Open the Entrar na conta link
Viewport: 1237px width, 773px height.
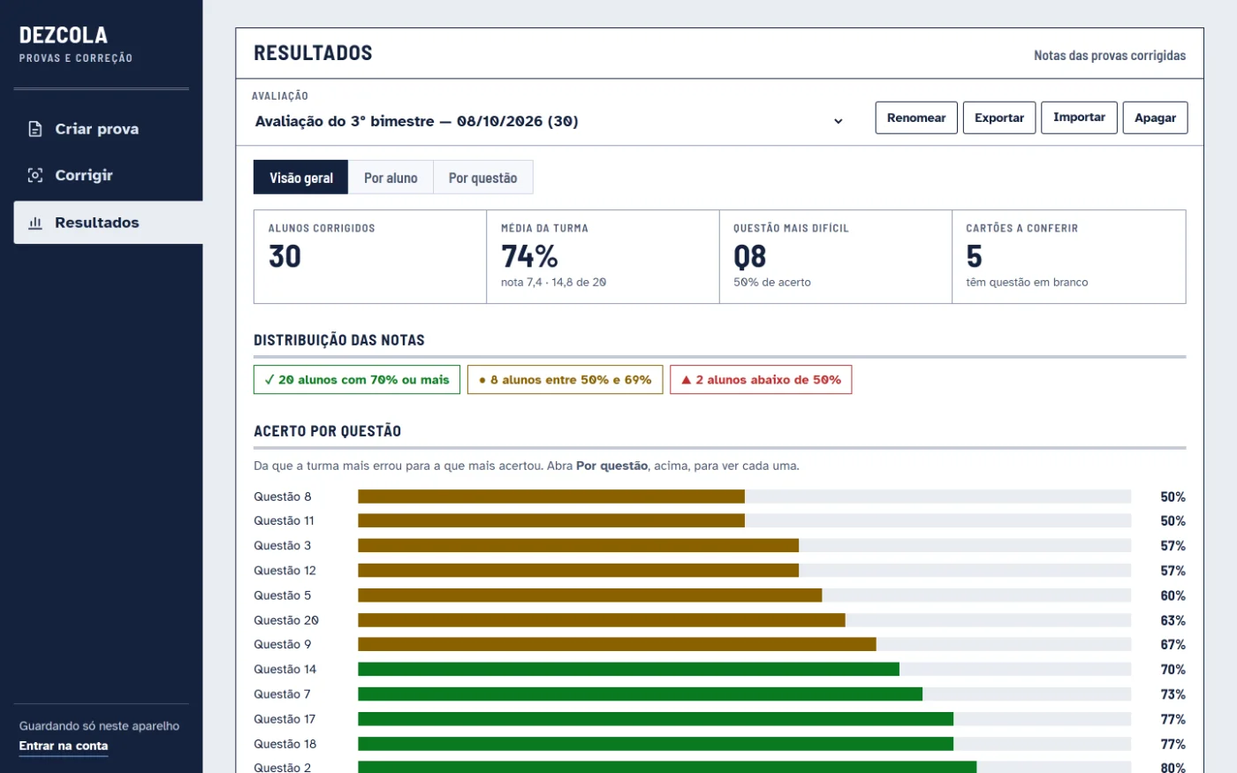click(x=64, y=746)
